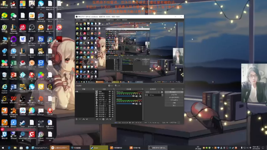The height and width of the screenshot is (150, 267).
Task: Launch Internet Explorer desktop icon
Action: 5,88
